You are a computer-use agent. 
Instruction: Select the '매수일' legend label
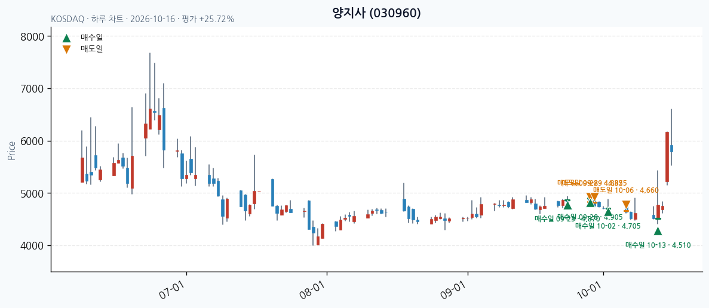click(x=92, y=38)
